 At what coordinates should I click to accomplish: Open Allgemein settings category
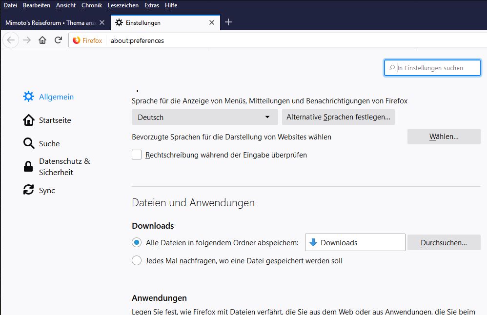[48, 97]
